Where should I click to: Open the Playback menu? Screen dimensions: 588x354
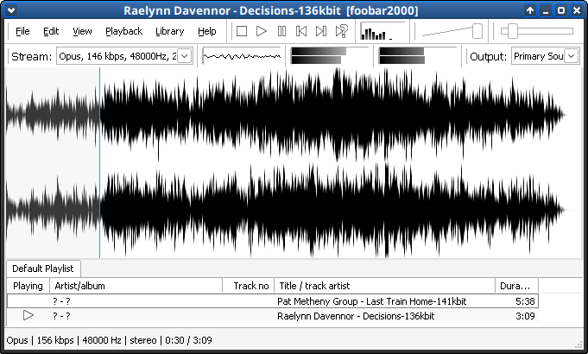123,31
